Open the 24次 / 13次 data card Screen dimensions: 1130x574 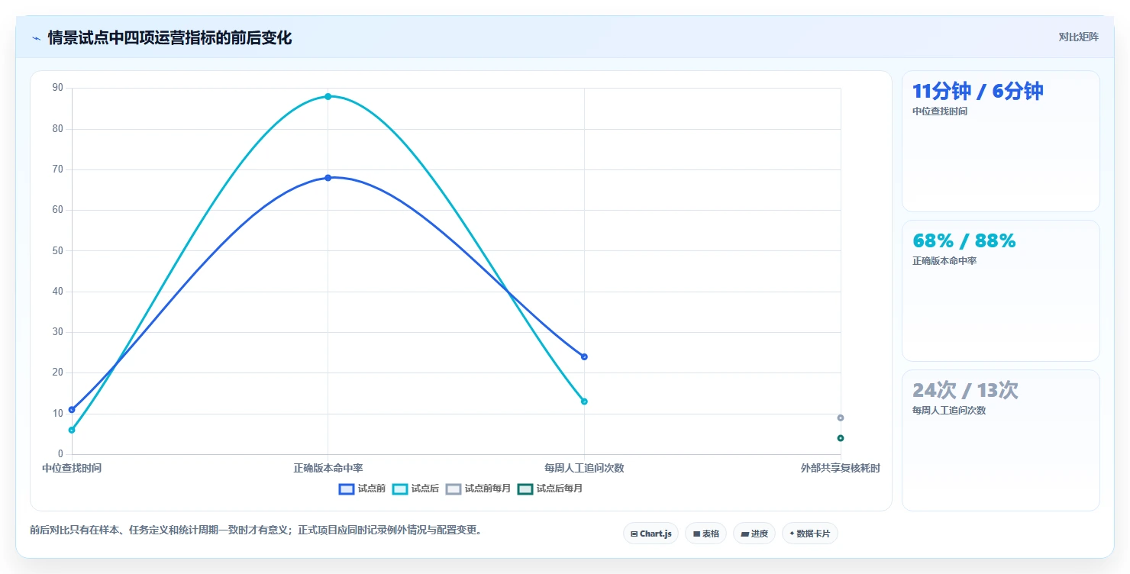coord(1000,440)
